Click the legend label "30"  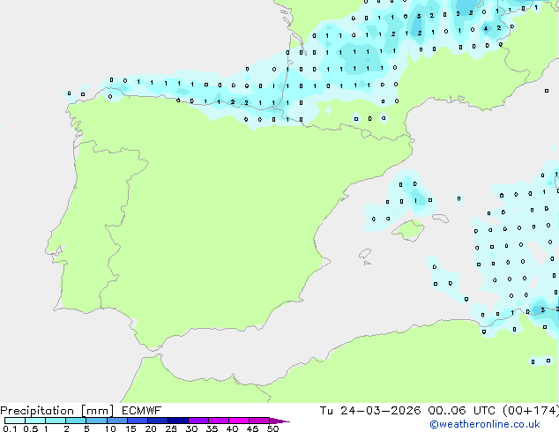[x=191, y=428]
